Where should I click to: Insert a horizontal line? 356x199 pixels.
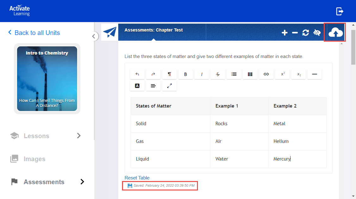315,74
